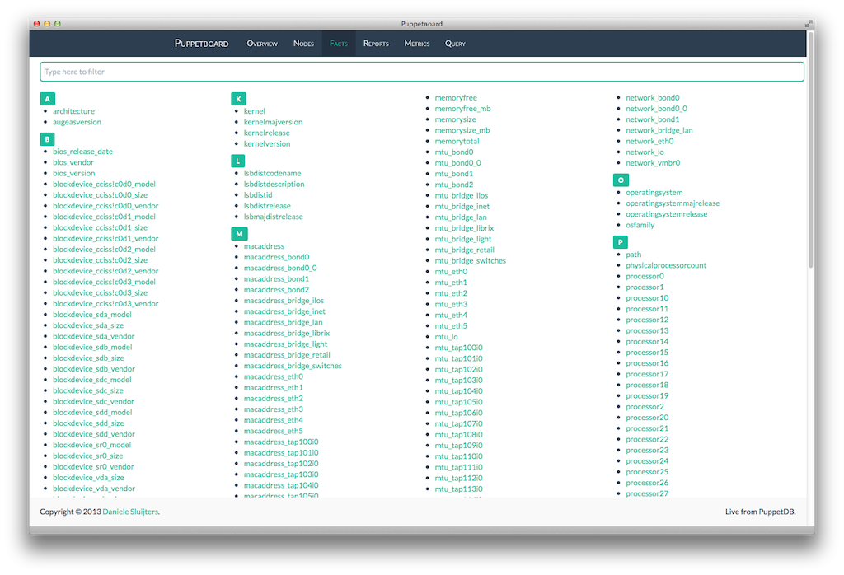844x575 pixels.
Task: Open the bios_vendor fact link
Action: pos(73,163)
